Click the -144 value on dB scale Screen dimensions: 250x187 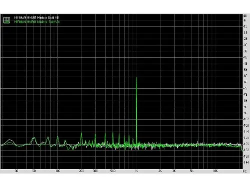click(x=246, y=163)
